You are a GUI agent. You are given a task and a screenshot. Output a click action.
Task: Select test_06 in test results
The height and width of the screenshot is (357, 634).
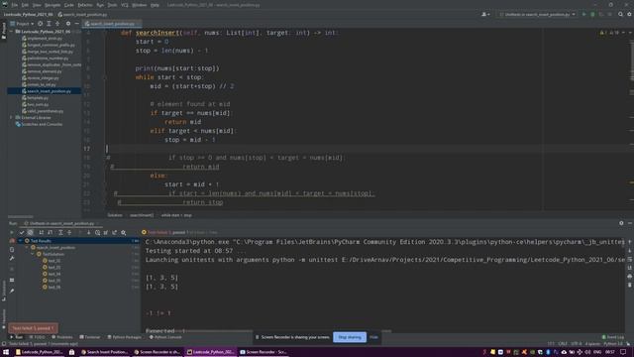[52, 287]
